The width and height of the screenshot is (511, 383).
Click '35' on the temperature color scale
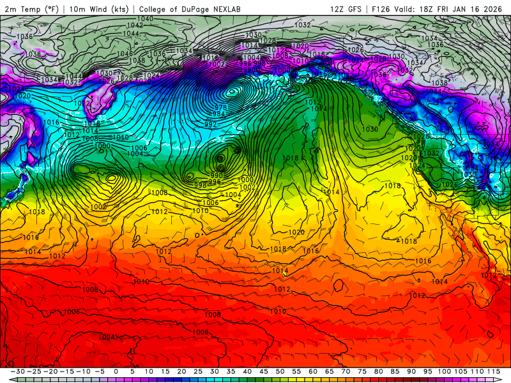tap(231, 372)
